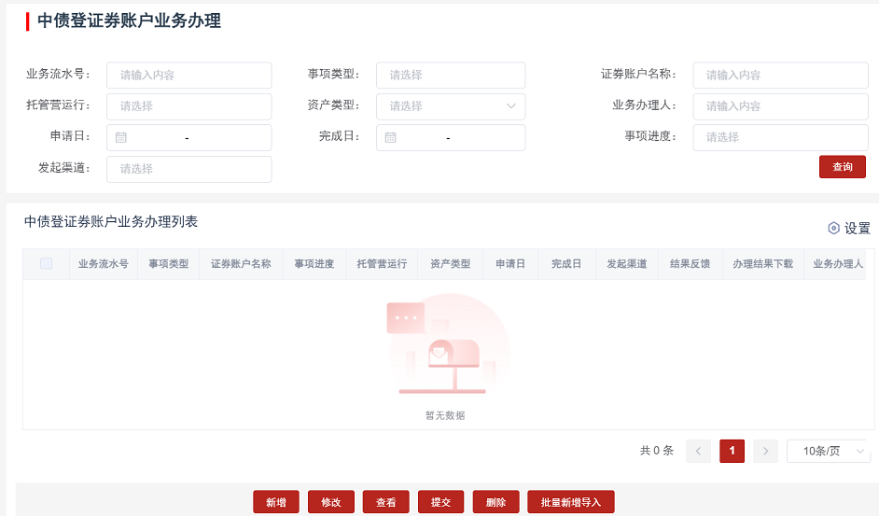Click the 批量新增导入 button

coord(571,502)
